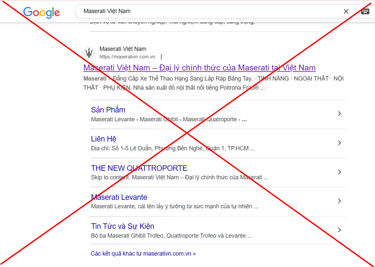Open the 'Tin Tức và Sự Kiện' sitelink
Screen dimensions: 375x267
123,226
